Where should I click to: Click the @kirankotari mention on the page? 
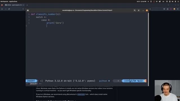tap(72, 94)
